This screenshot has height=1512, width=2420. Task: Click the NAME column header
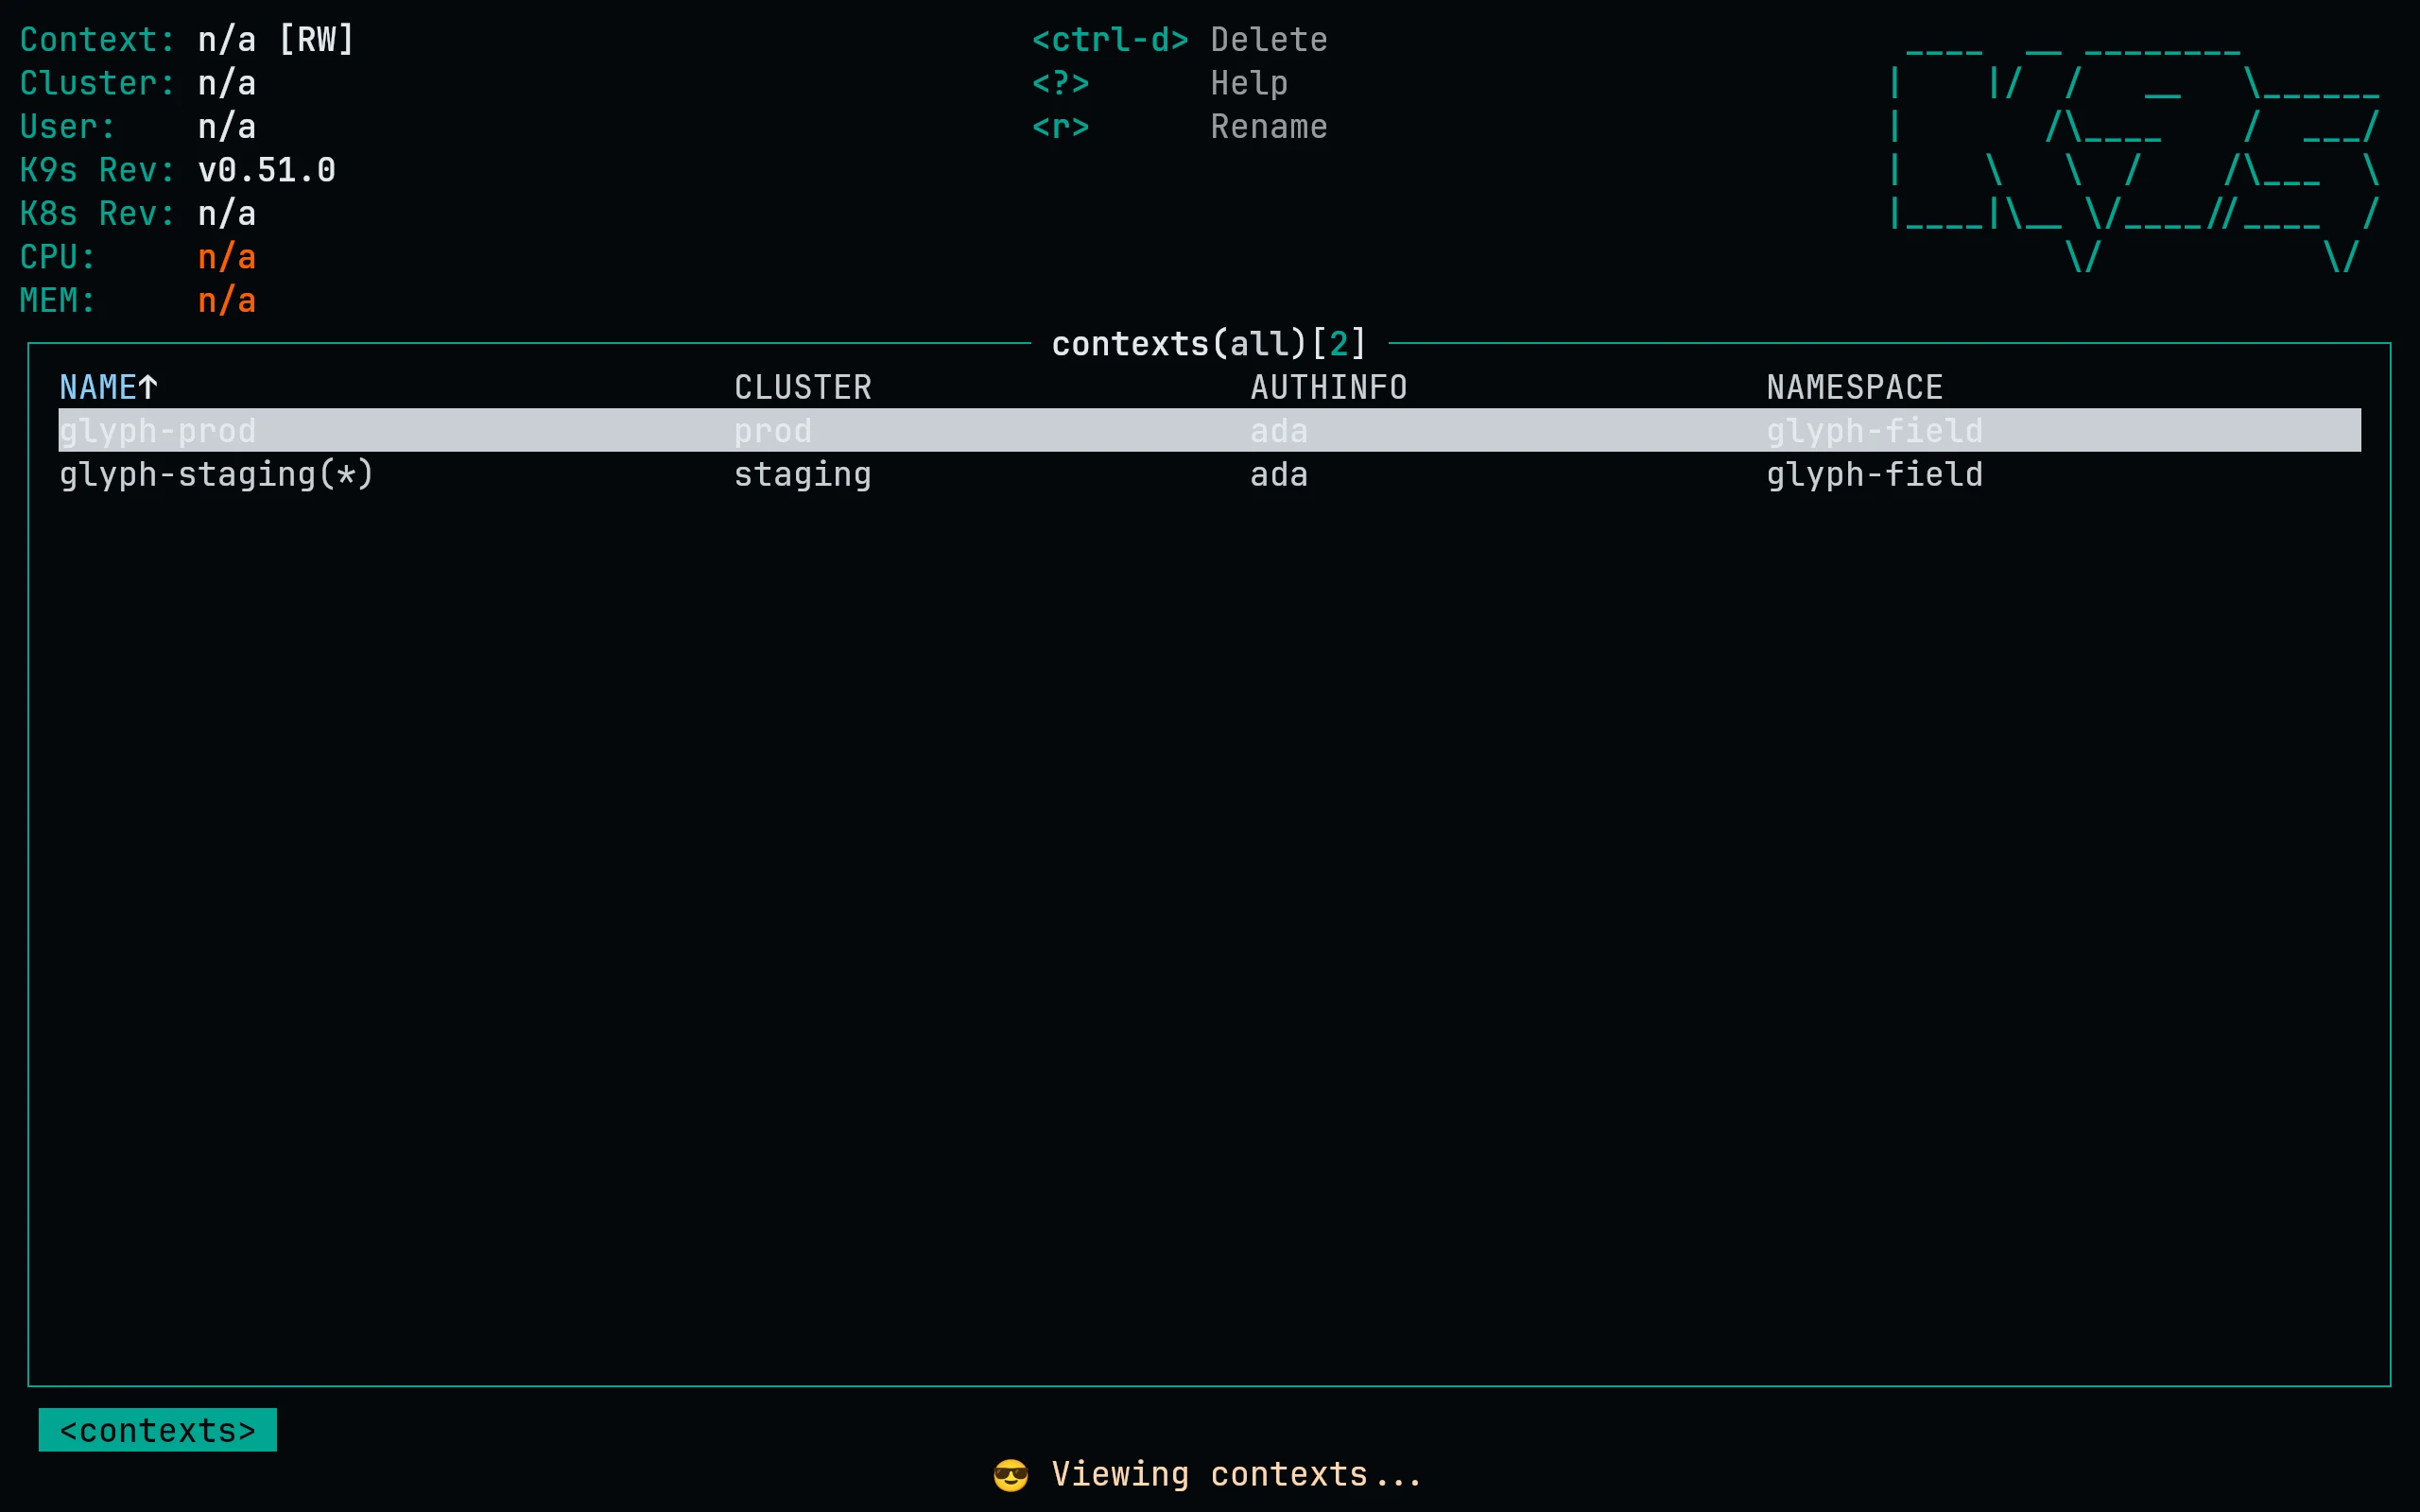click(x=98, y=387)
